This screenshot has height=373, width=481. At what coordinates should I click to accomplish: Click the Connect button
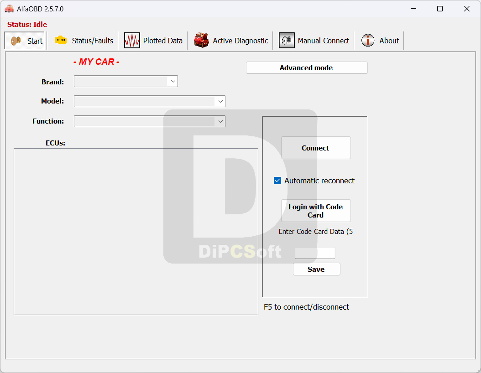tap(316, 148)
